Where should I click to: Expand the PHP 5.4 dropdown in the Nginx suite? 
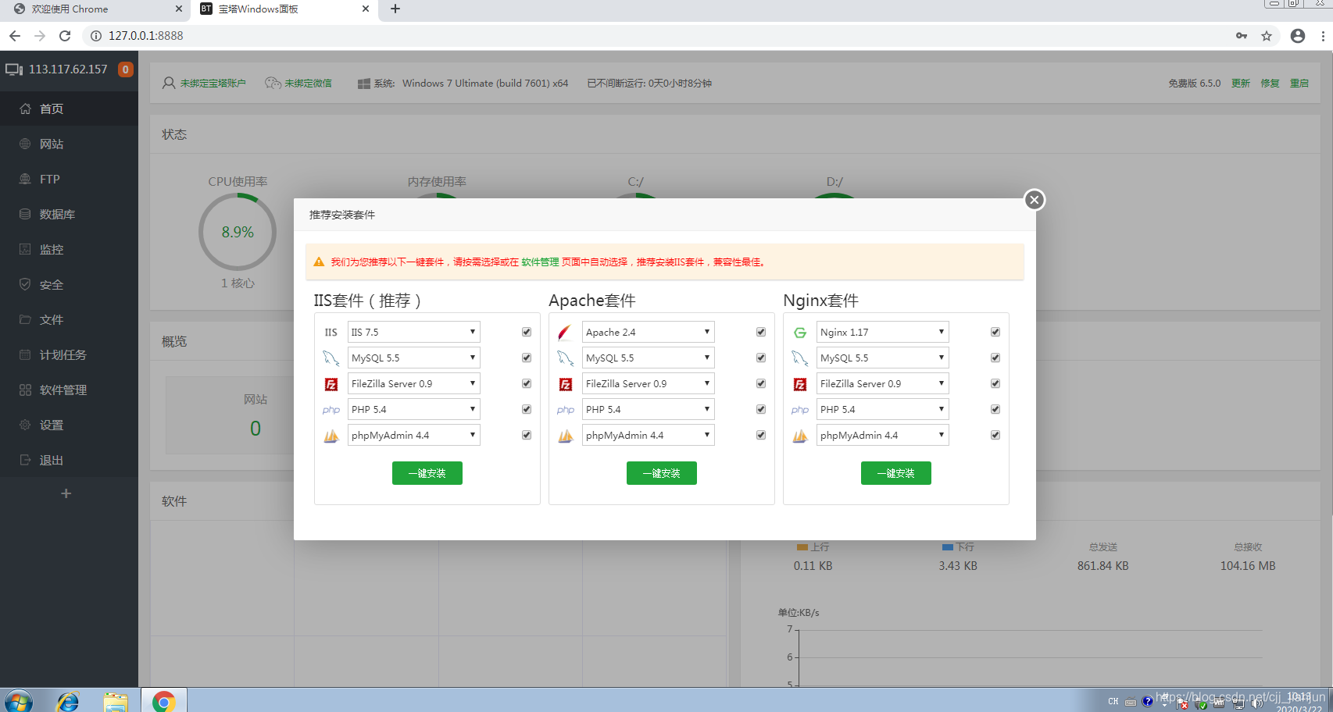(x=883, y=409)
